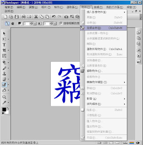Open the 編輯 (E) menu
143x145 pixels.
[x=21, y=7]
